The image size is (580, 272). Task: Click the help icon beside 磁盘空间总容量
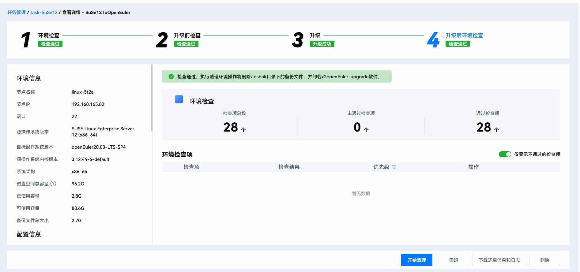(53, 184)
